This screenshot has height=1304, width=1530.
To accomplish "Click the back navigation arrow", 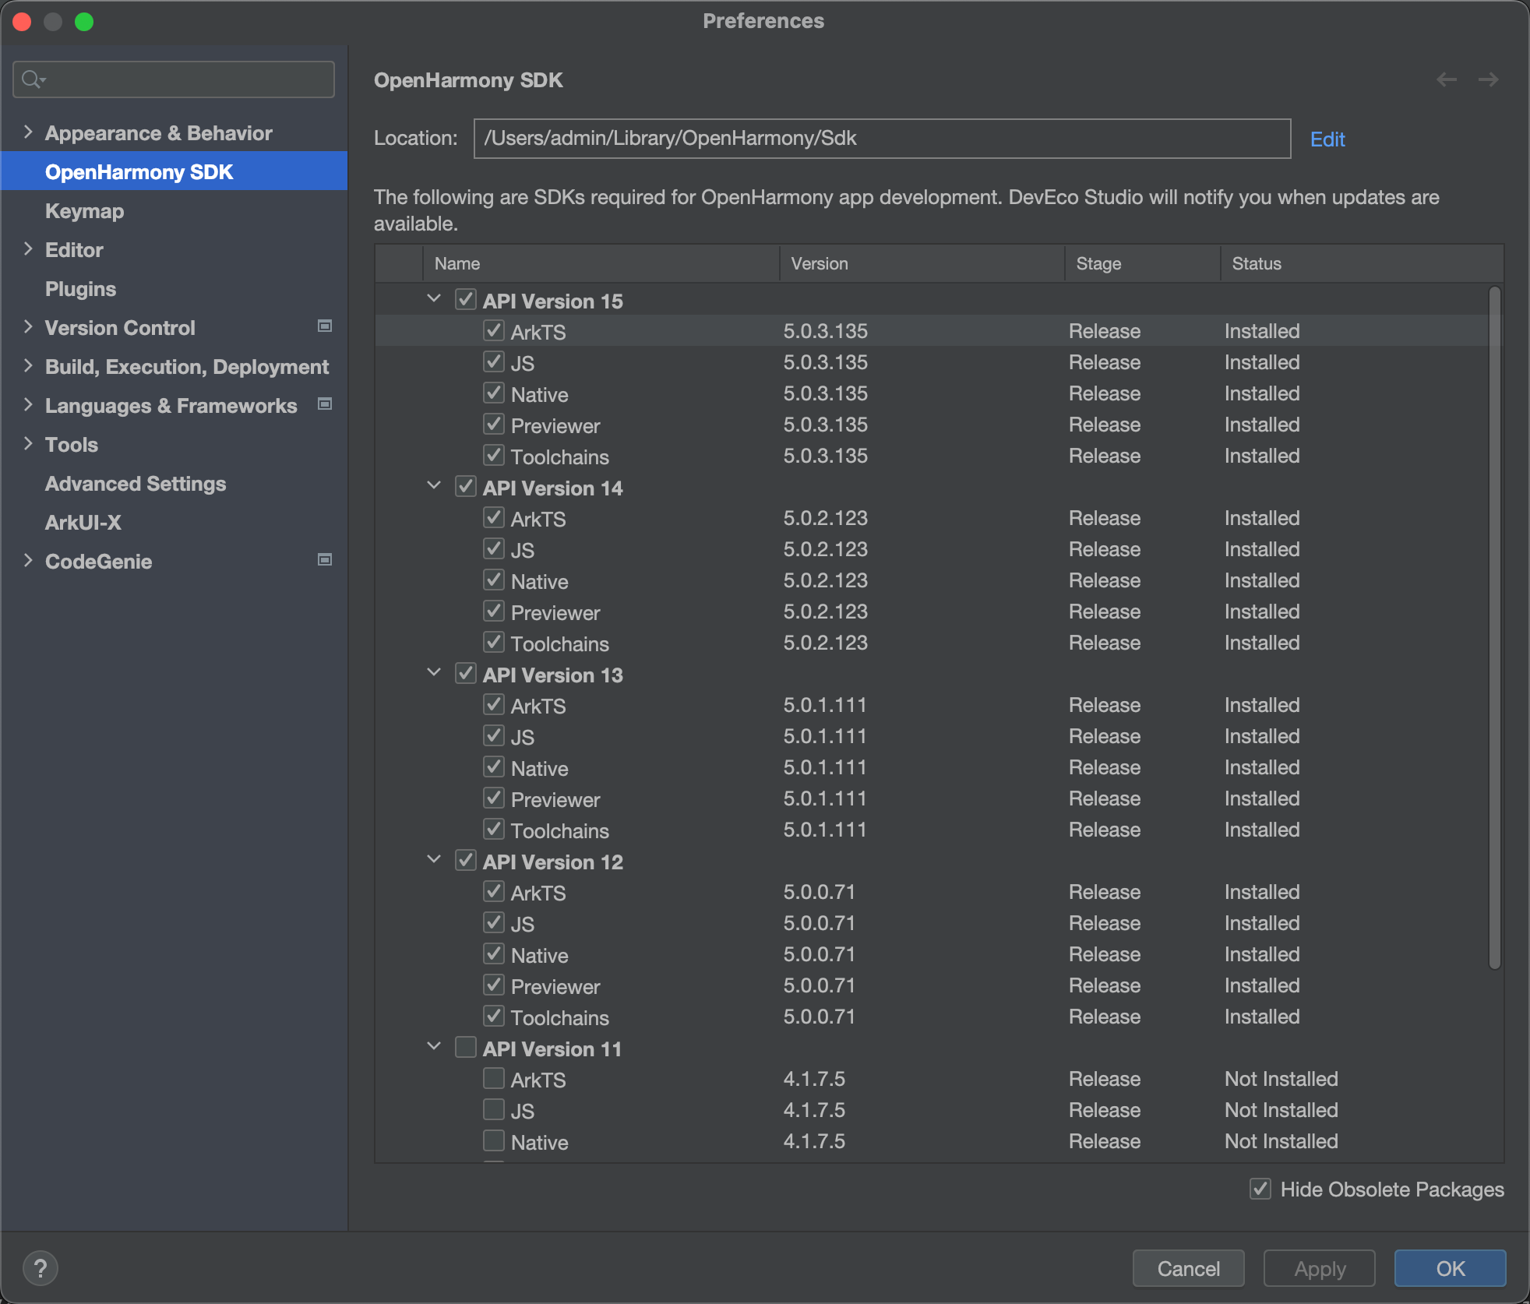I will point(1447,79).
